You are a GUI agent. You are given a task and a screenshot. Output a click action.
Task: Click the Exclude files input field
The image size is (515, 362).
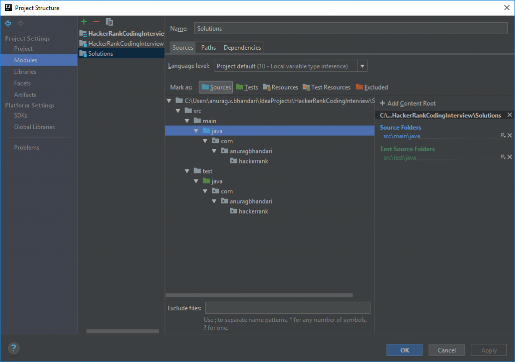[288, 308]
